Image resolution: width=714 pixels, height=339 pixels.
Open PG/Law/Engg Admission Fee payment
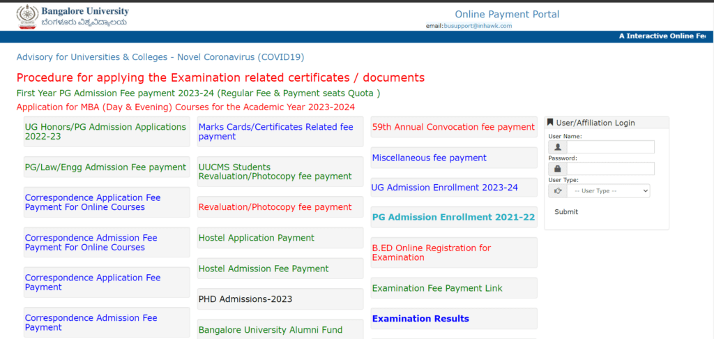[106, 167]
